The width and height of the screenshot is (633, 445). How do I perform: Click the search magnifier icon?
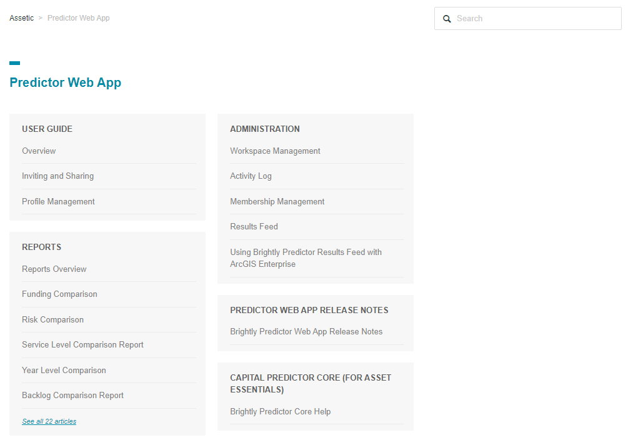447,19
